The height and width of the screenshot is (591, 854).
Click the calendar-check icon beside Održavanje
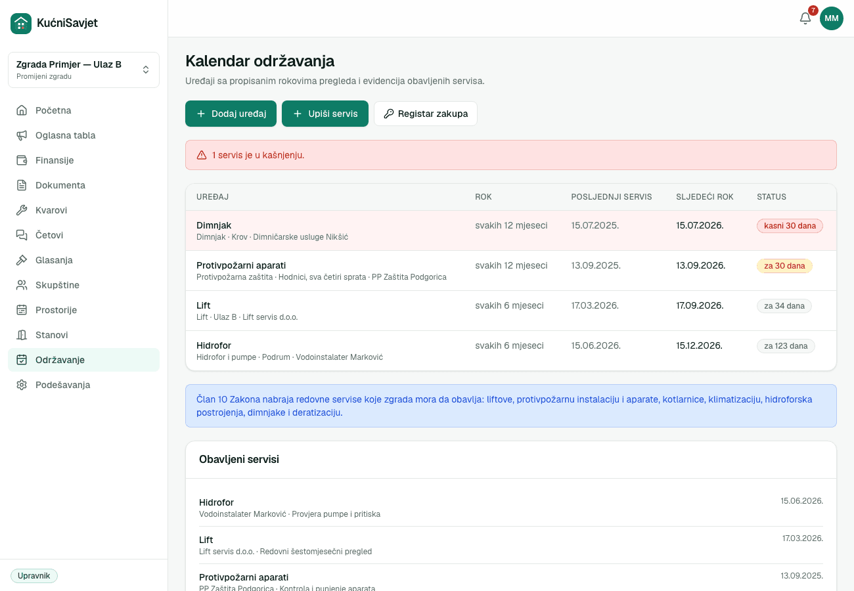click(x=22, y=360)
